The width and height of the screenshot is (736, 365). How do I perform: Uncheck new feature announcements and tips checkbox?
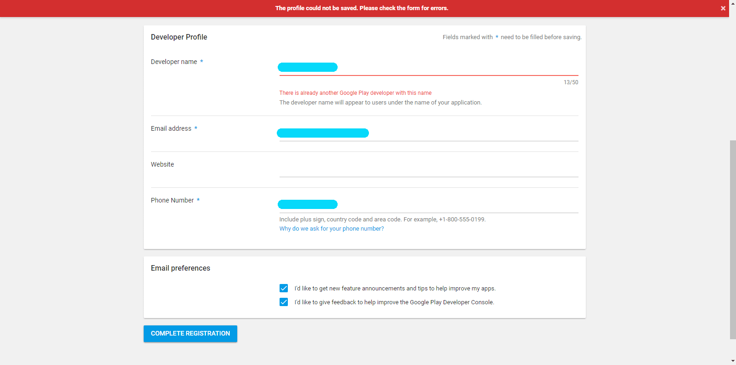pos(284,288)
